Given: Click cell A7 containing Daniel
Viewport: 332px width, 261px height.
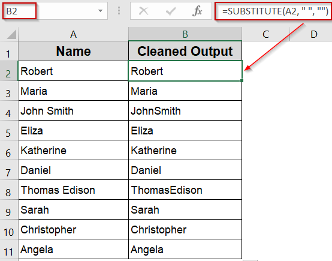Looking at the screenshot, I should (x=73, y=170).
